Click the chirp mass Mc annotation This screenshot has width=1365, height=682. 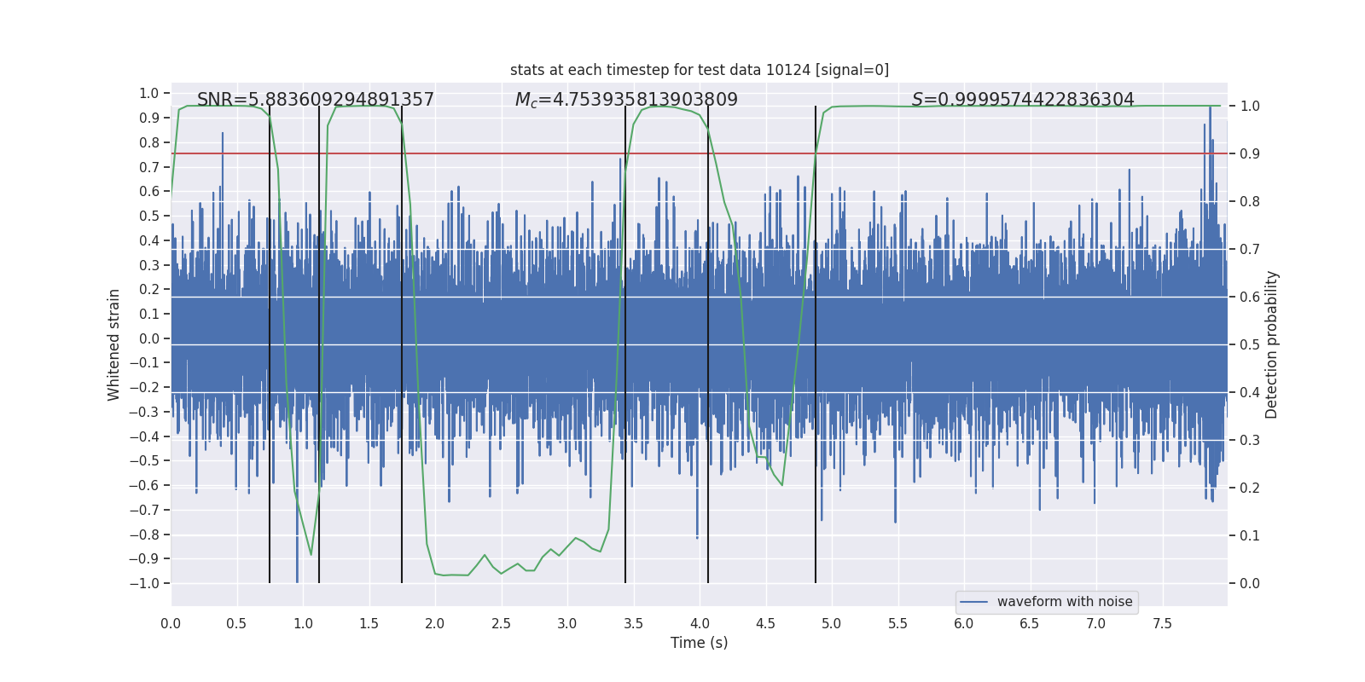(626, 100)
